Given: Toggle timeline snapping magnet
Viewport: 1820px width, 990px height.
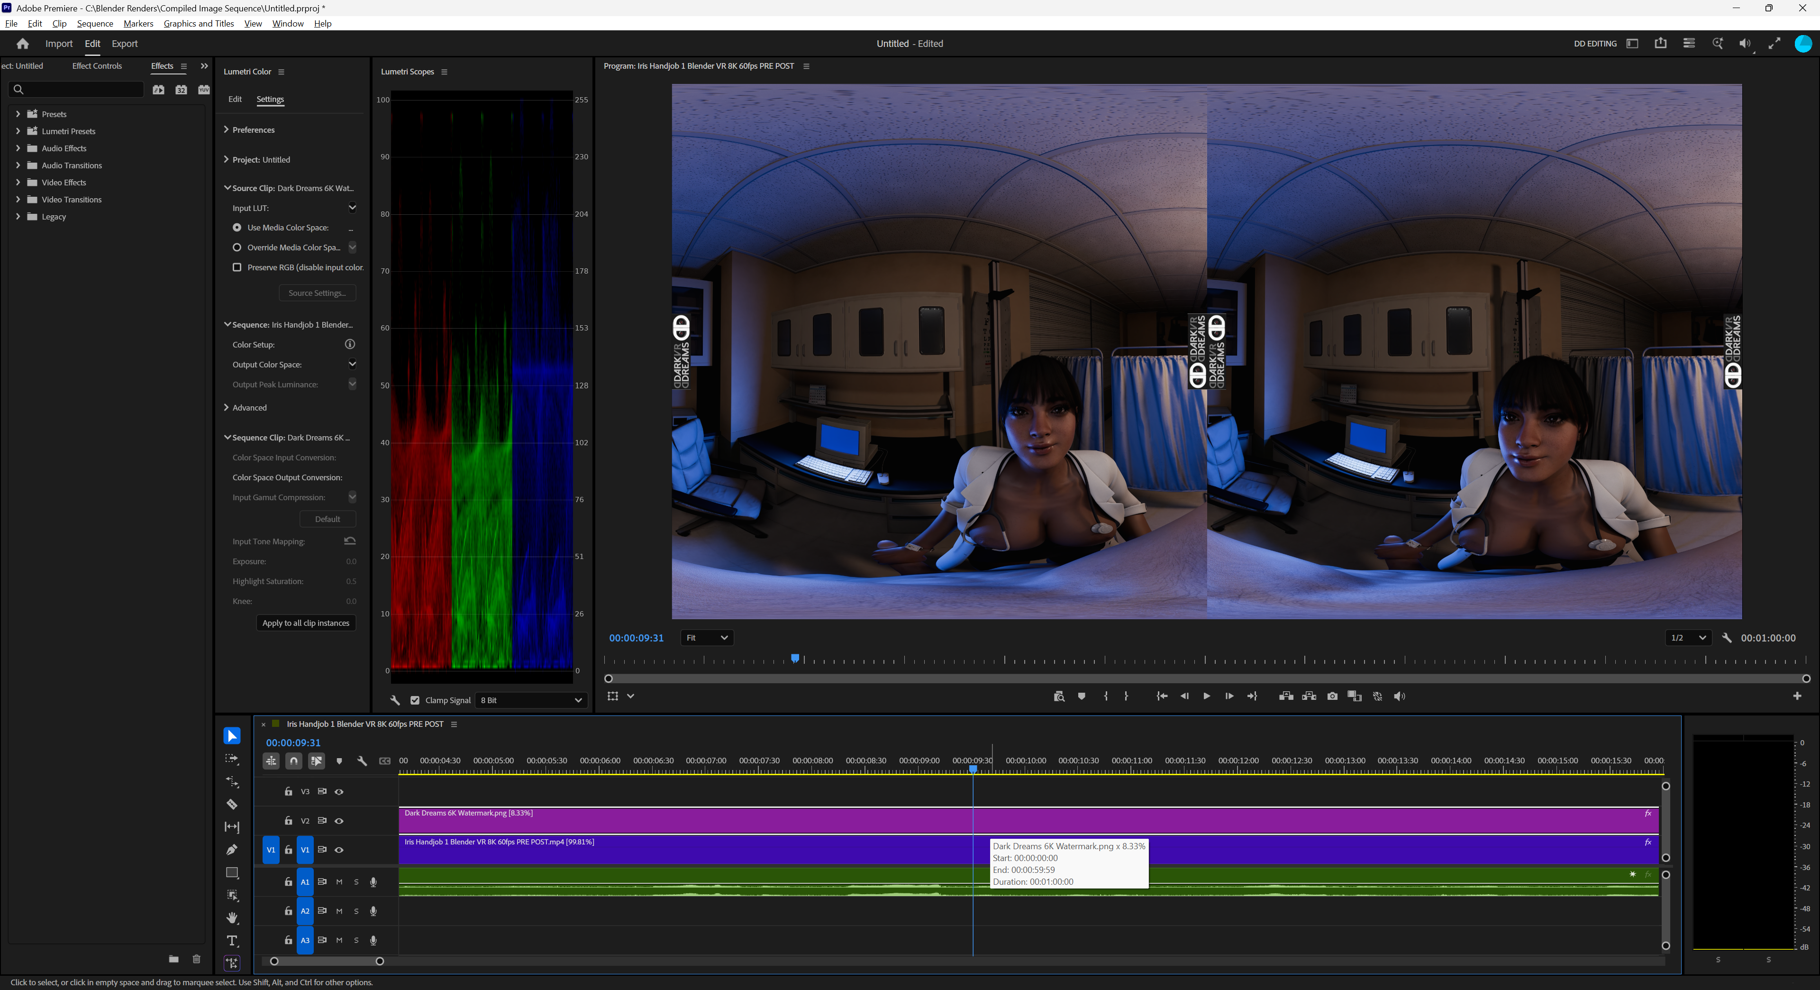Looking at the screenshot, I should tap(294, 761).
